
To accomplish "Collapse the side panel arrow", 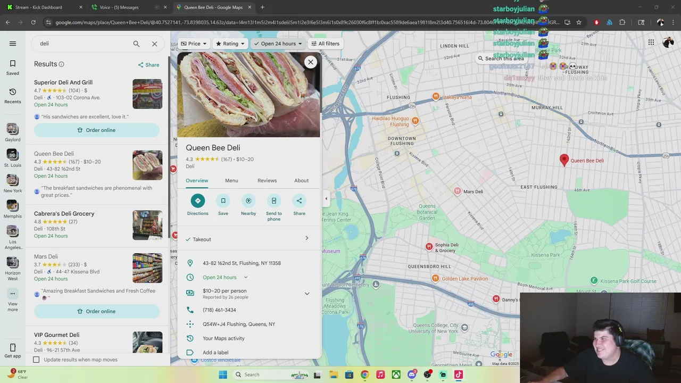I will (x=326, y=199).
